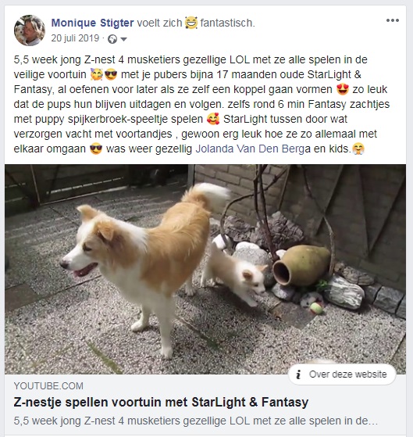Click the hugging emoji after kids

[358, 149]
